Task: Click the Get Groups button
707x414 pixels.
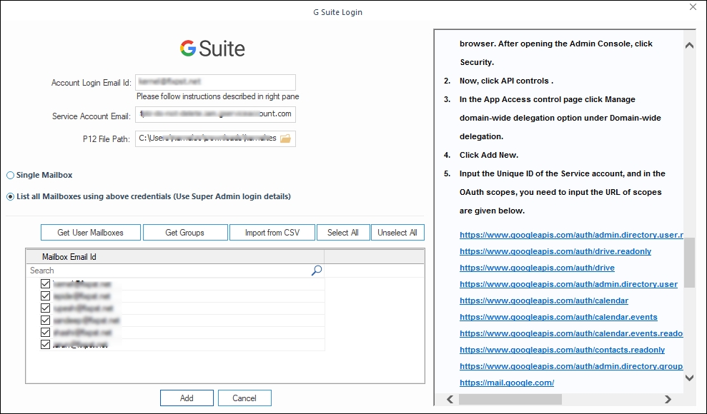Action: click(185, 233)
